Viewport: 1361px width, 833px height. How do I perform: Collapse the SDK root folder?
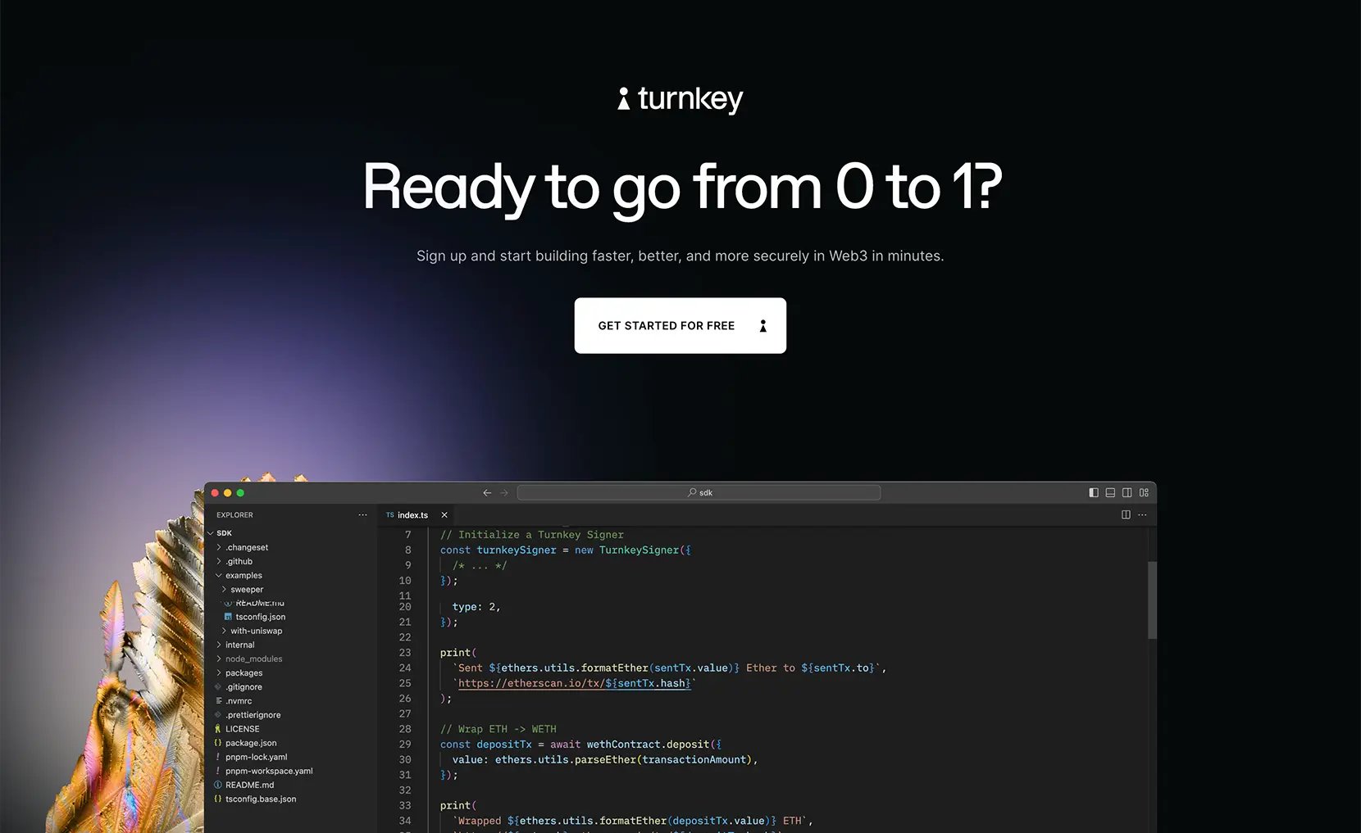coord(220,532)
